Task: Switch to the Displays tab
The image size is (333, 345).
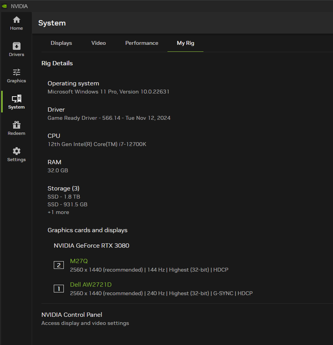Action: [x=61, y=43]
